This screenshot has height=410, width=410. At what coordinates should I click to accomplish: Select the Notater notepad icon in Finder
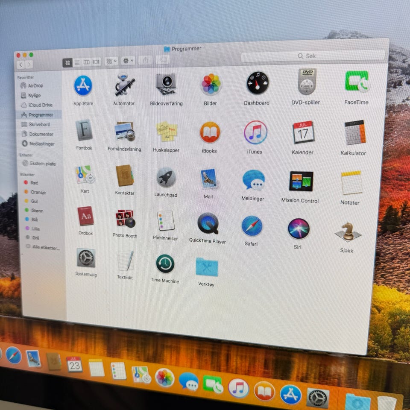pyautogui.click(x=351, y=183)
